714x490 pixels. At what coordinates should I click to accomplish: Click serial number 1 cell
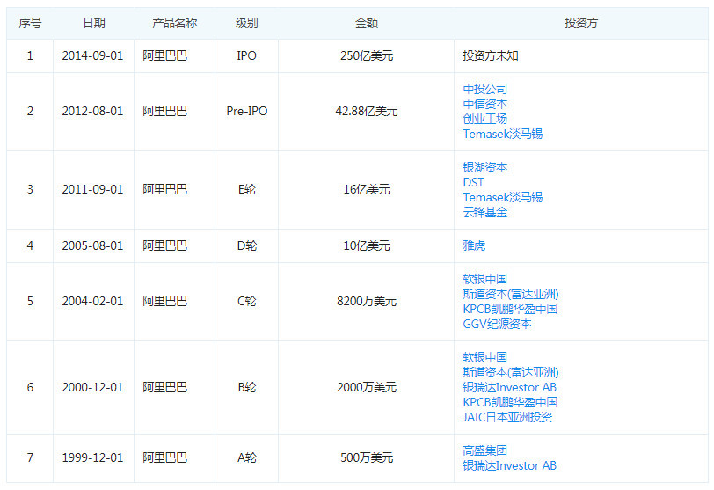pos(30,55)
